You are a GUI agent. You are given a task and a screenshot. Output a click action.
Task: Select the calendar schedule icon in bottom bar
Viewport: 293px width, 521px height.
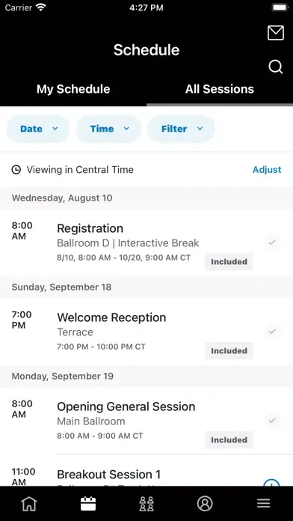88,504
